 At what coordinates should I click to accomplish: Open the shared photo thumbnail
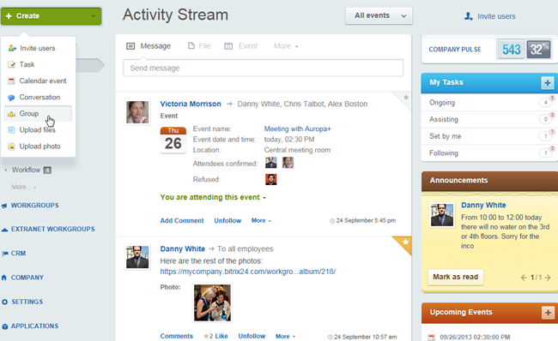[x=212, y=302]
